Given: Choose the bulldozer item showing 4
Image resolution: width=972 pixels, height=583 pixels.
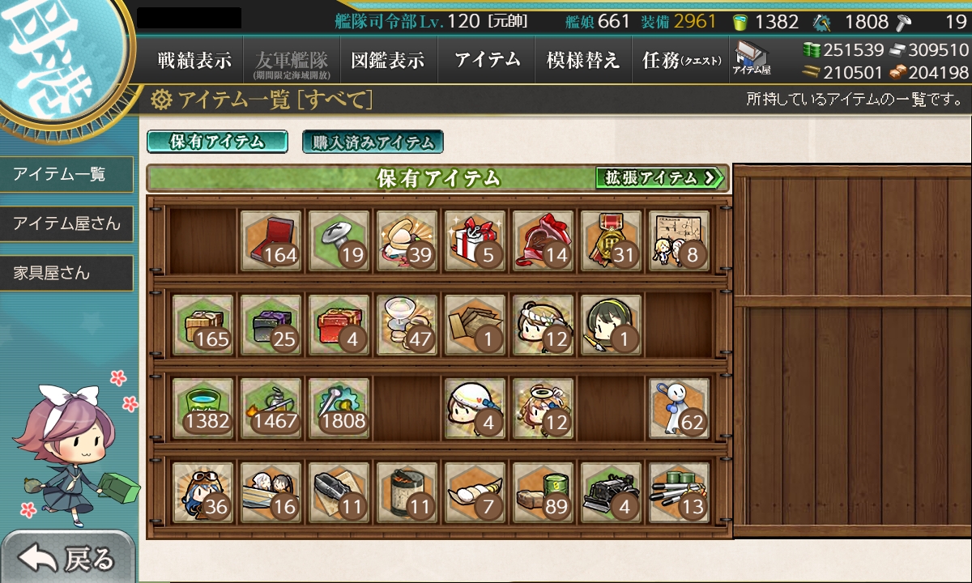Looking at the screenshot, I should tap(612, 492).
